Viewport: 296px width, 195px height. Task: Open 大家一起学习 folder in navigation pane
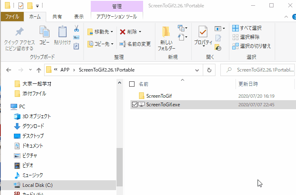(x=37, y=84)
